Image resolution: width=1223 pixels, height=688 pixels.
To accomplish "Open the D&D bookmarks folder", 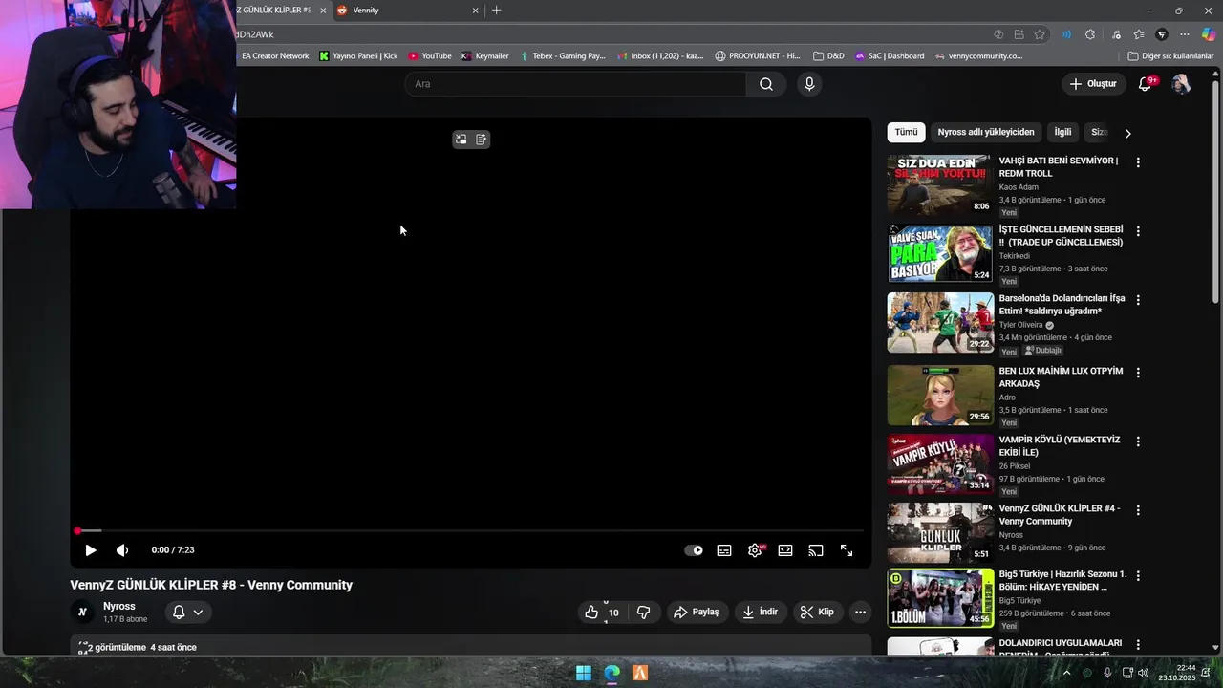I will click(828, 56).
